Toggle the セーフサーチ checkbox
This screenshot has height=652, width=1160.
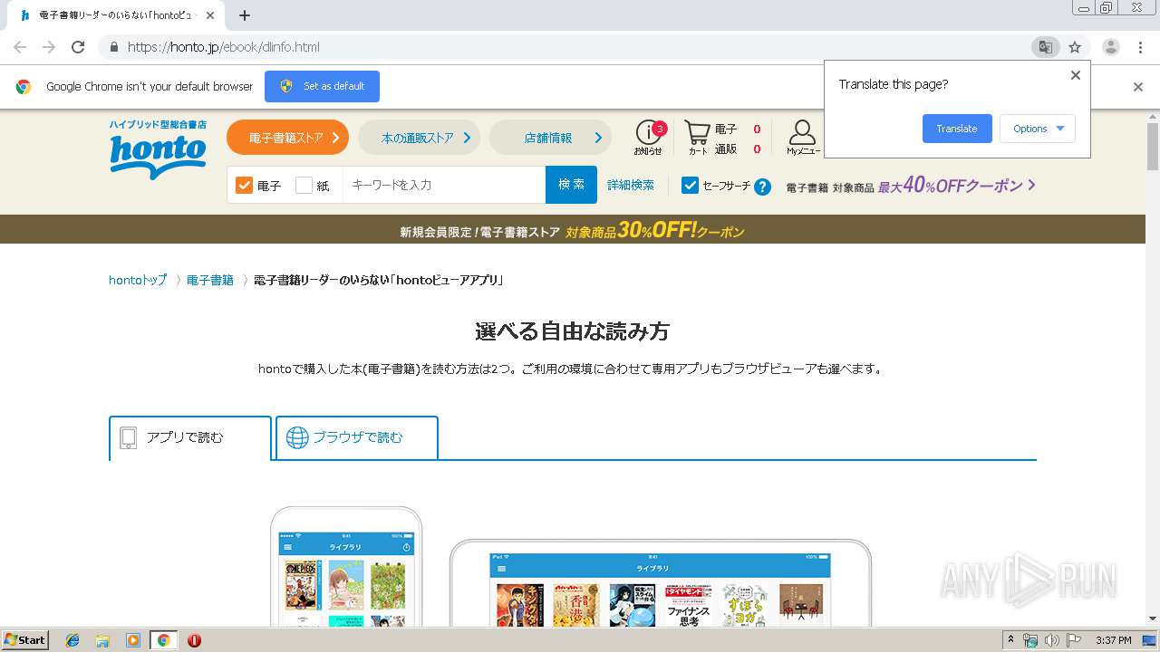pos(690,185)
